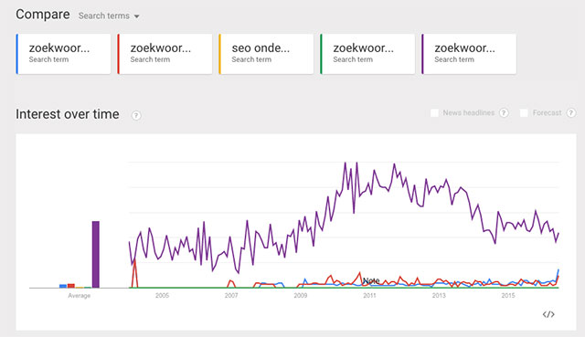Enable the Forecast checkbox

point(524,113)
